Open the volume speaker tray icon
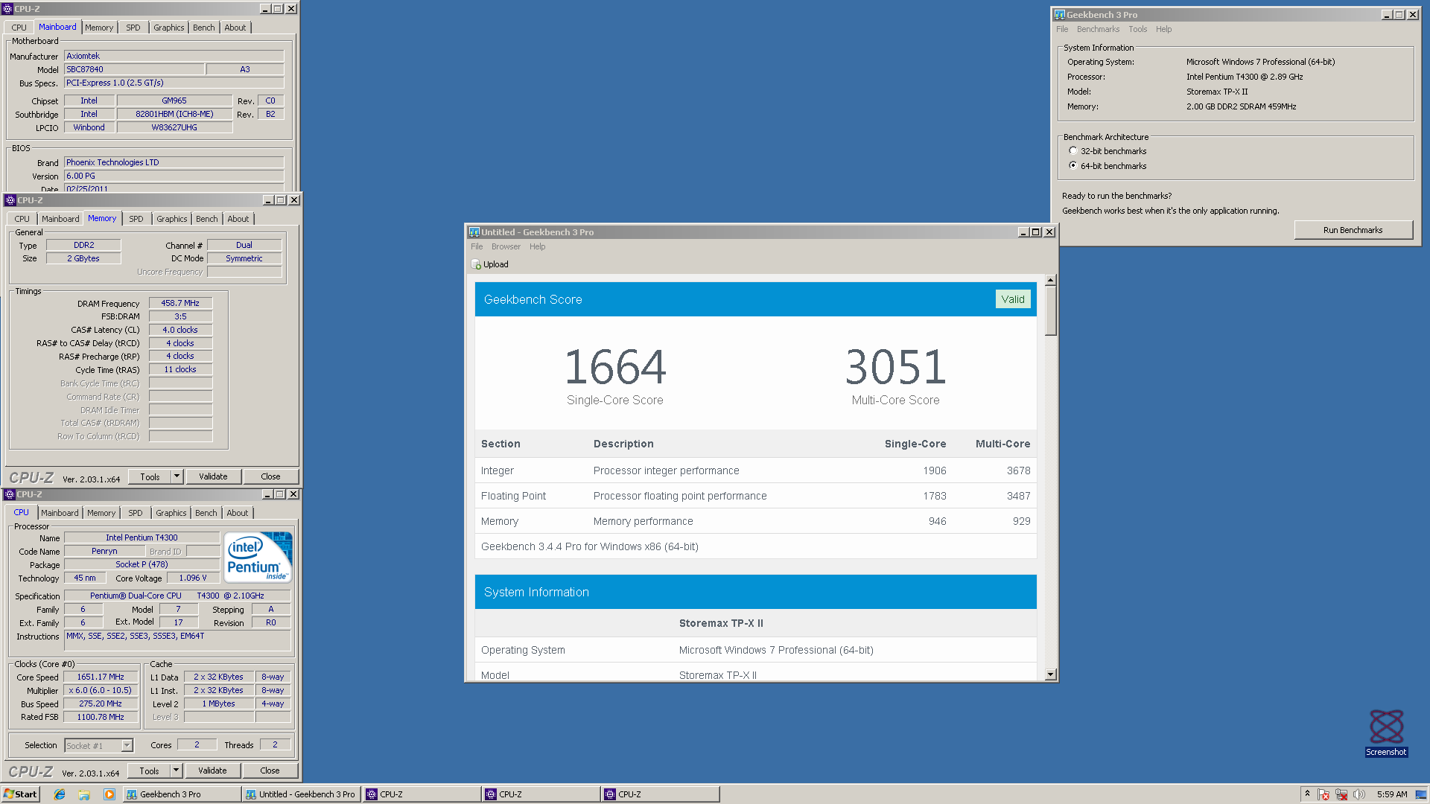Screen dimensions: 1430x804 (1359, 794)
